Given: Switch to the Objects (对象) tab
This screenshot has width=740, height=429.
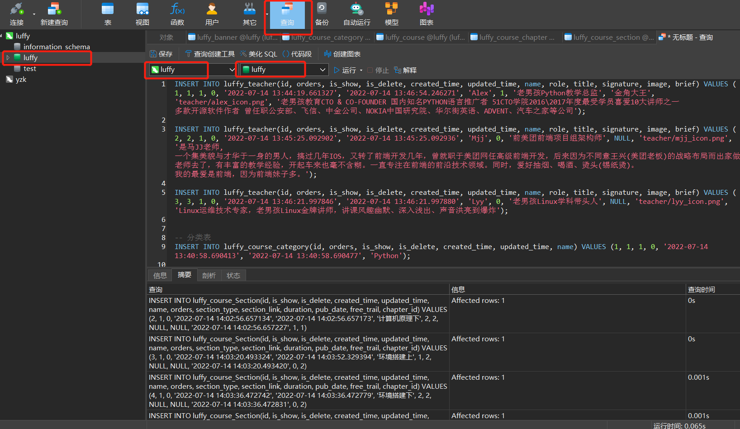Looking at the screenshot, I should pyautogui.click(x=166, y=37).
